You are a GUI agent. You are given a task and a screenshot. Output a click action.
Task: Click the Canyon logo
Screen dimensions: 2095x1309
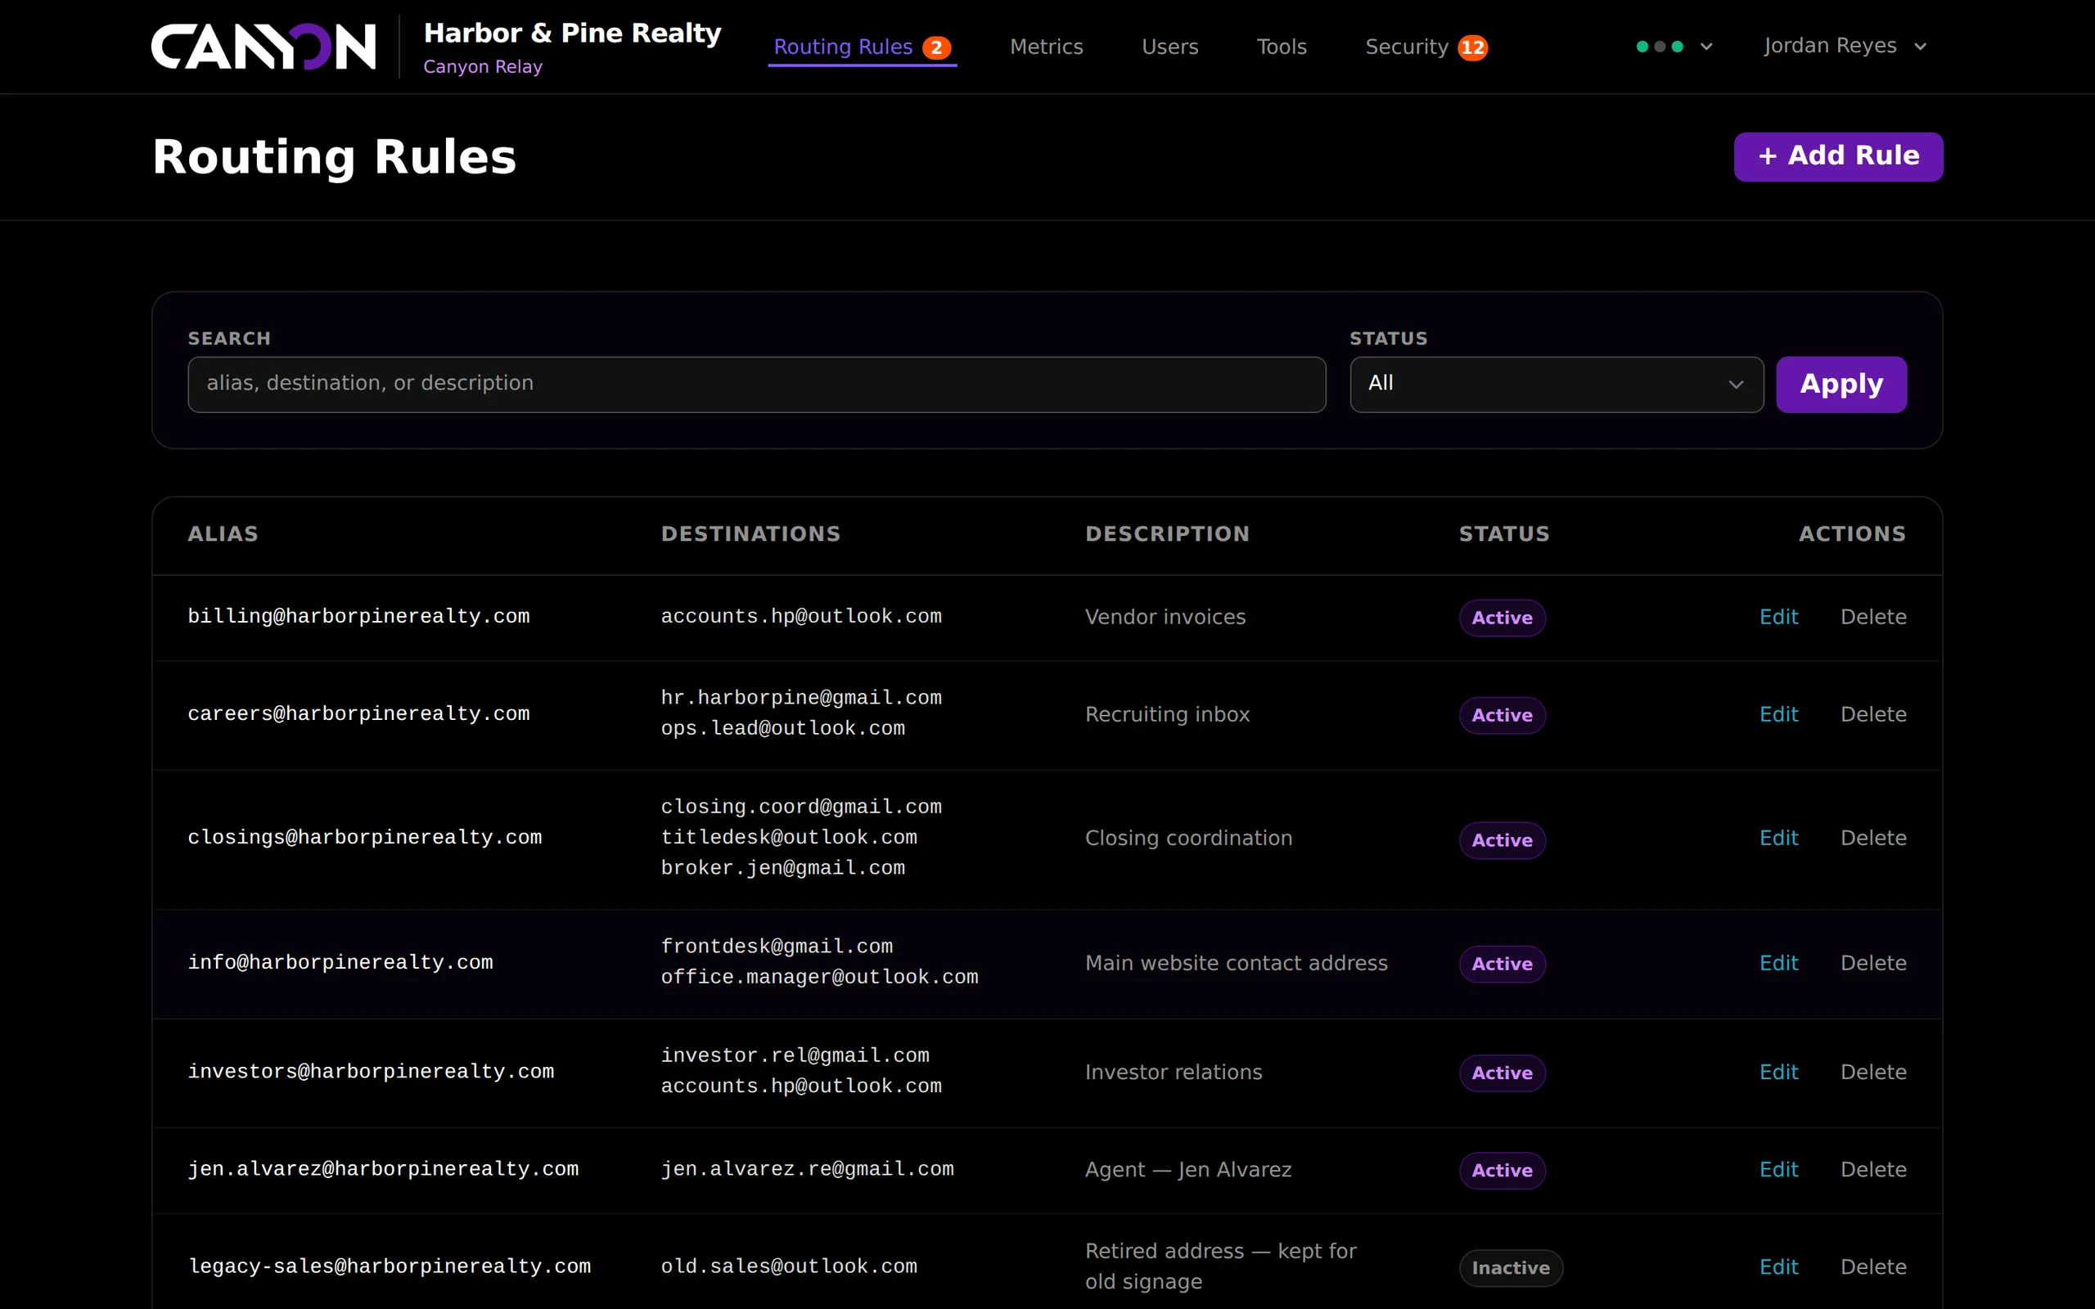(x=264, y=47)
